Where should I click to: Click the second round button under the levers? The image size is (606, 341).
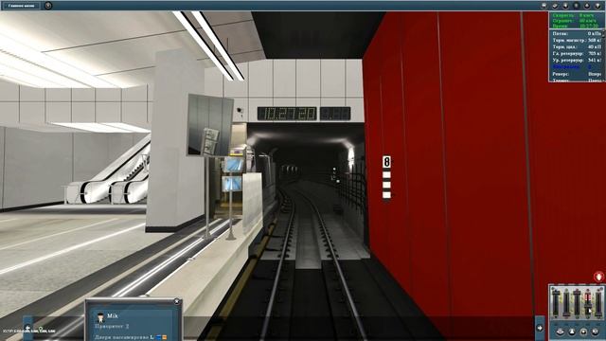point(572,332)
